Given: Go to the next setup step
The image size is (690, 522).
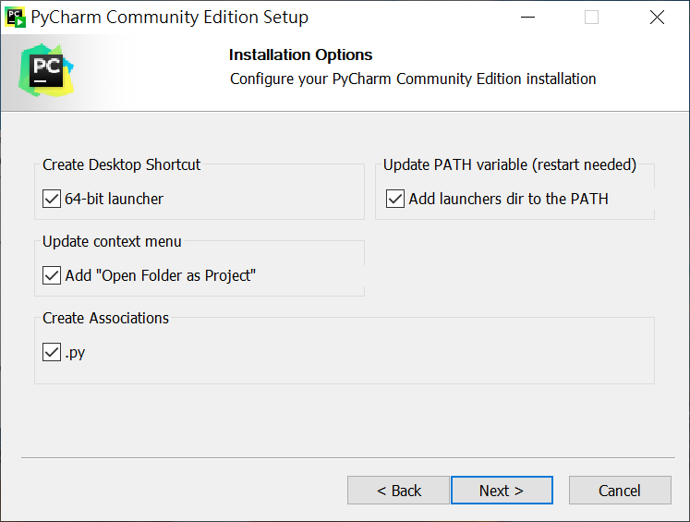Looking at the screenshot, I should point(501,491).
